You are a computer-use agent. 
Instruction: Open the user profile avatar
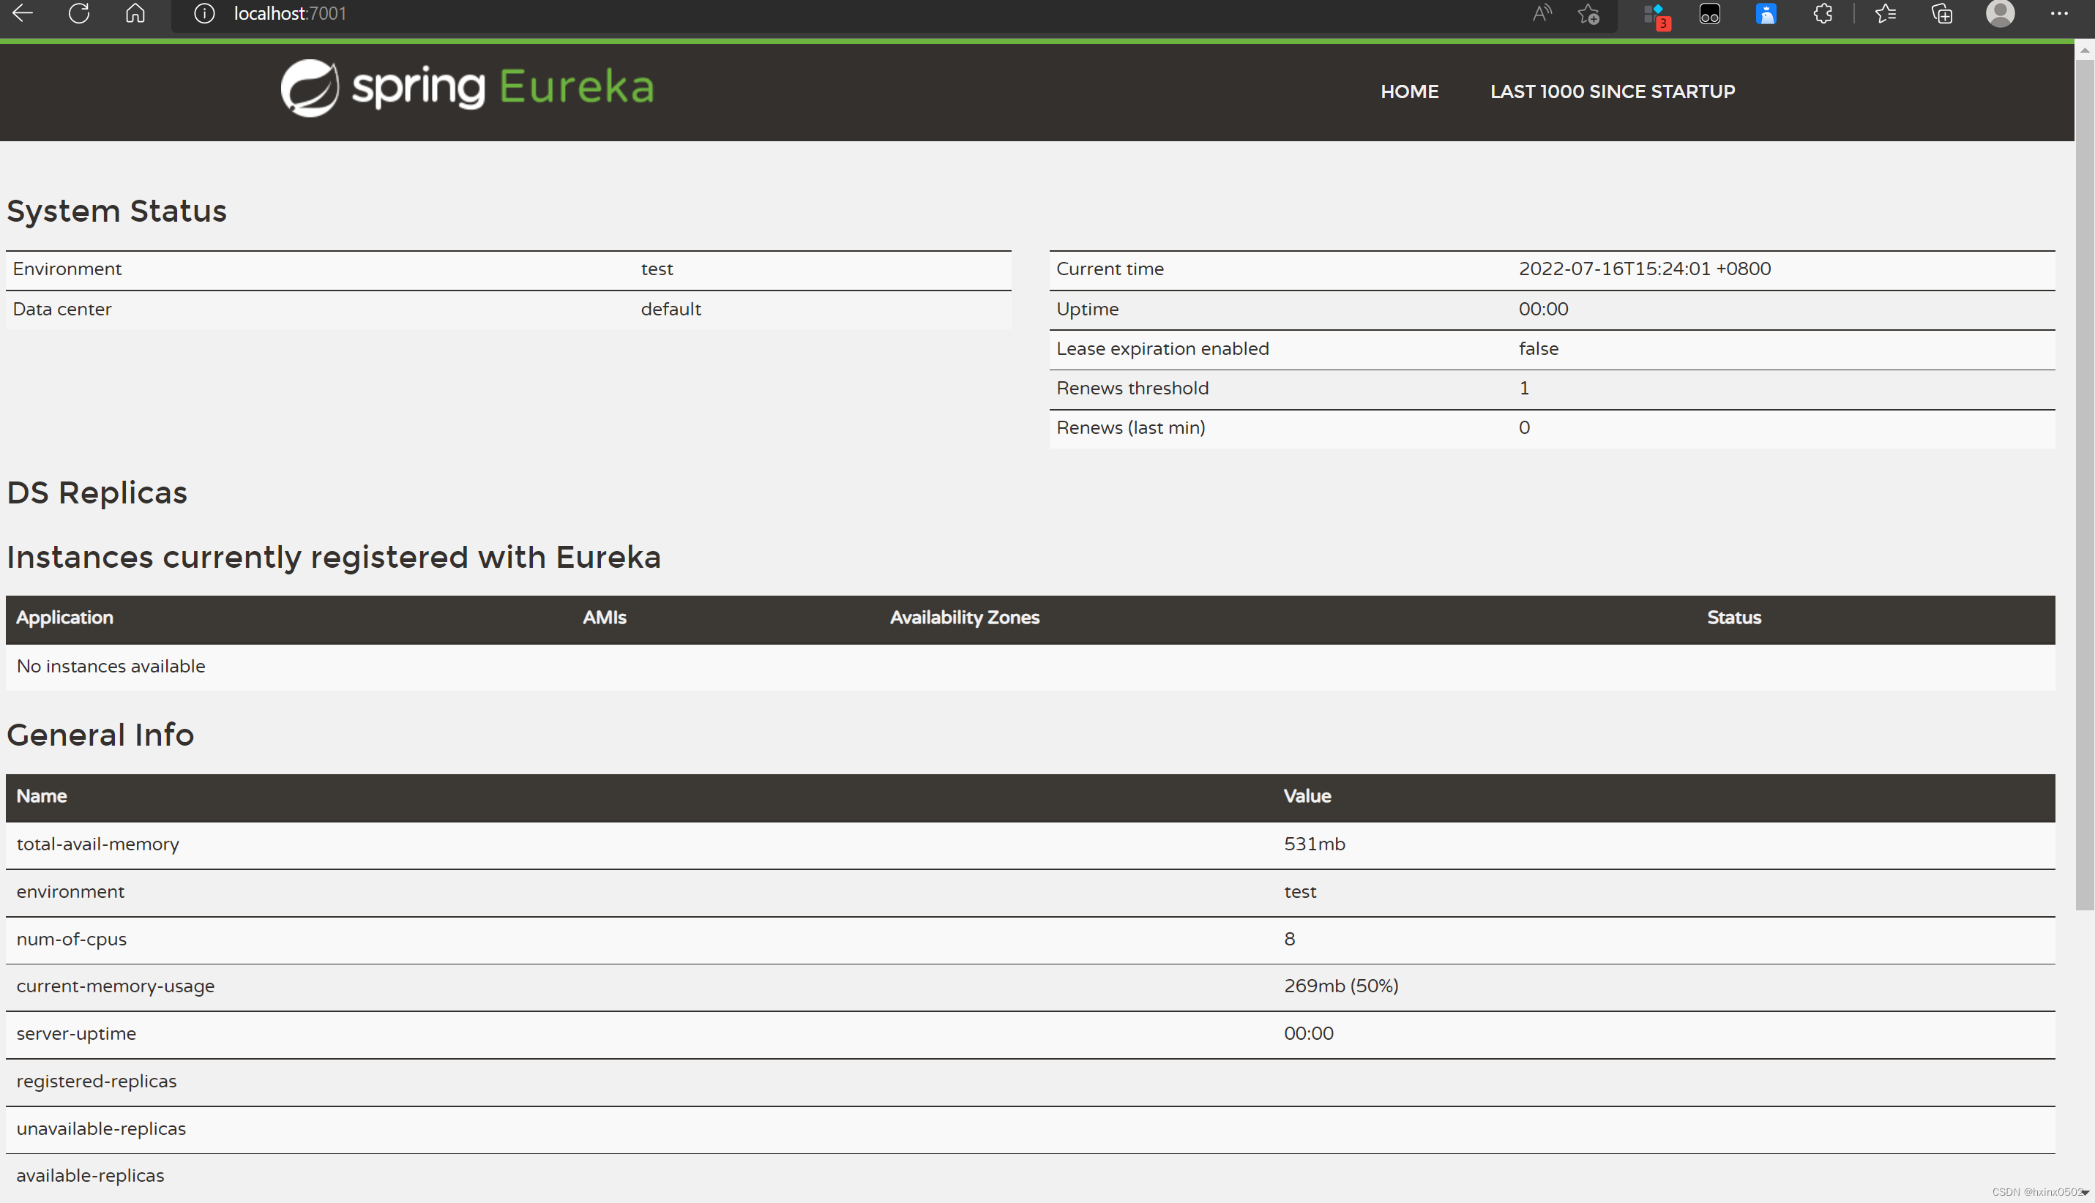pyautogui.click(x=2000, y=13)
